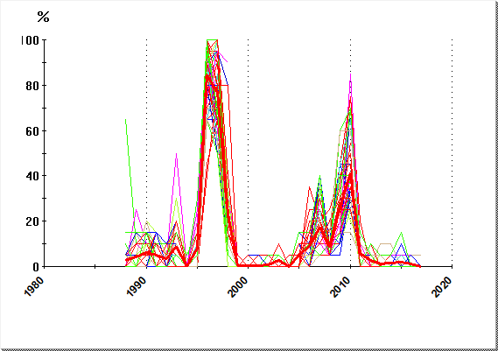
Task: Click the 60 y-axis label
Action: pyautogui.click(x=32, y=131)
